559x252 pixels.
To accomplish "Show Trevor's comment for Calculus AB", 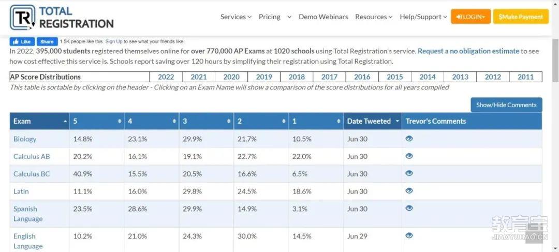I will 409,156.
